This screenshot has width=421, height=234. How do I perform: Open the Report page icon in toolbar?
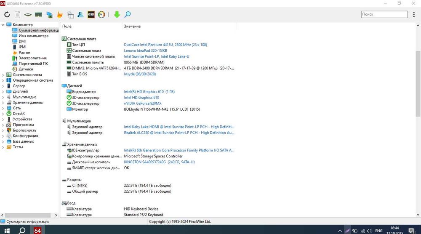pos(17,14)
